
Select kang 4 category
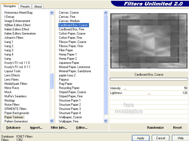click(x=9, y=54)
